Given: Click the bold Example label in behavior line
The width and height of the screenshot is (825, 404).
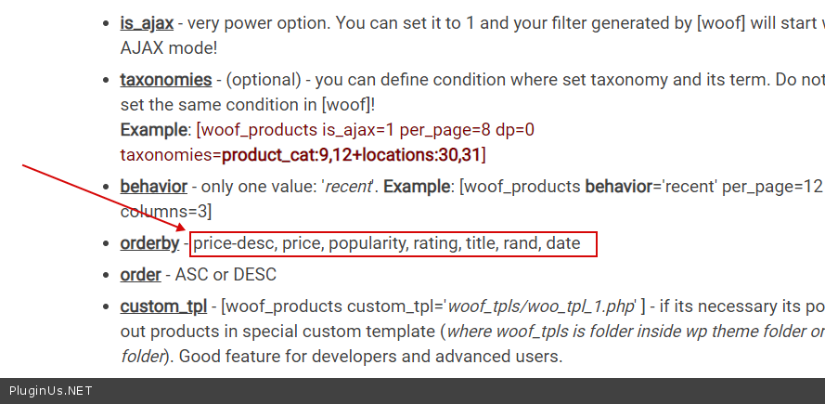Looking at the screenshot, I should (417, 187).
